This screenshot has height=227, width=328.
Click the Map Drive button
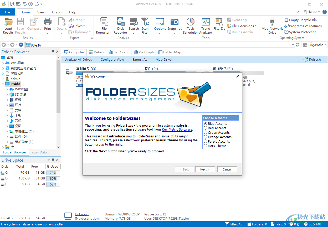tap(163, 59)
